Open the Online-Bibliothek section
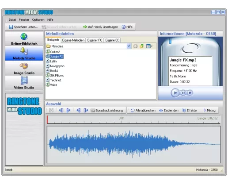 point(24,39)
